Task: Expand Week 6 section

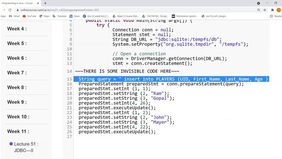Action: [x=17, y=58]
